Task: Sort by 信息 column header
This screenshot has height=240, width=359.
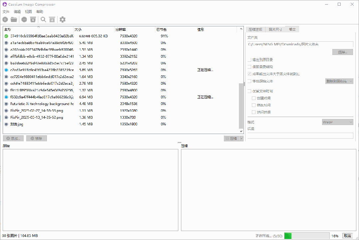Action: tap(217, 29)
